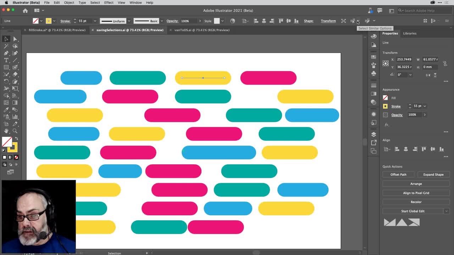Screen dimensions: 454x255
Task: Set reference point in Transform grid
Action: click(x=386, y=63)
